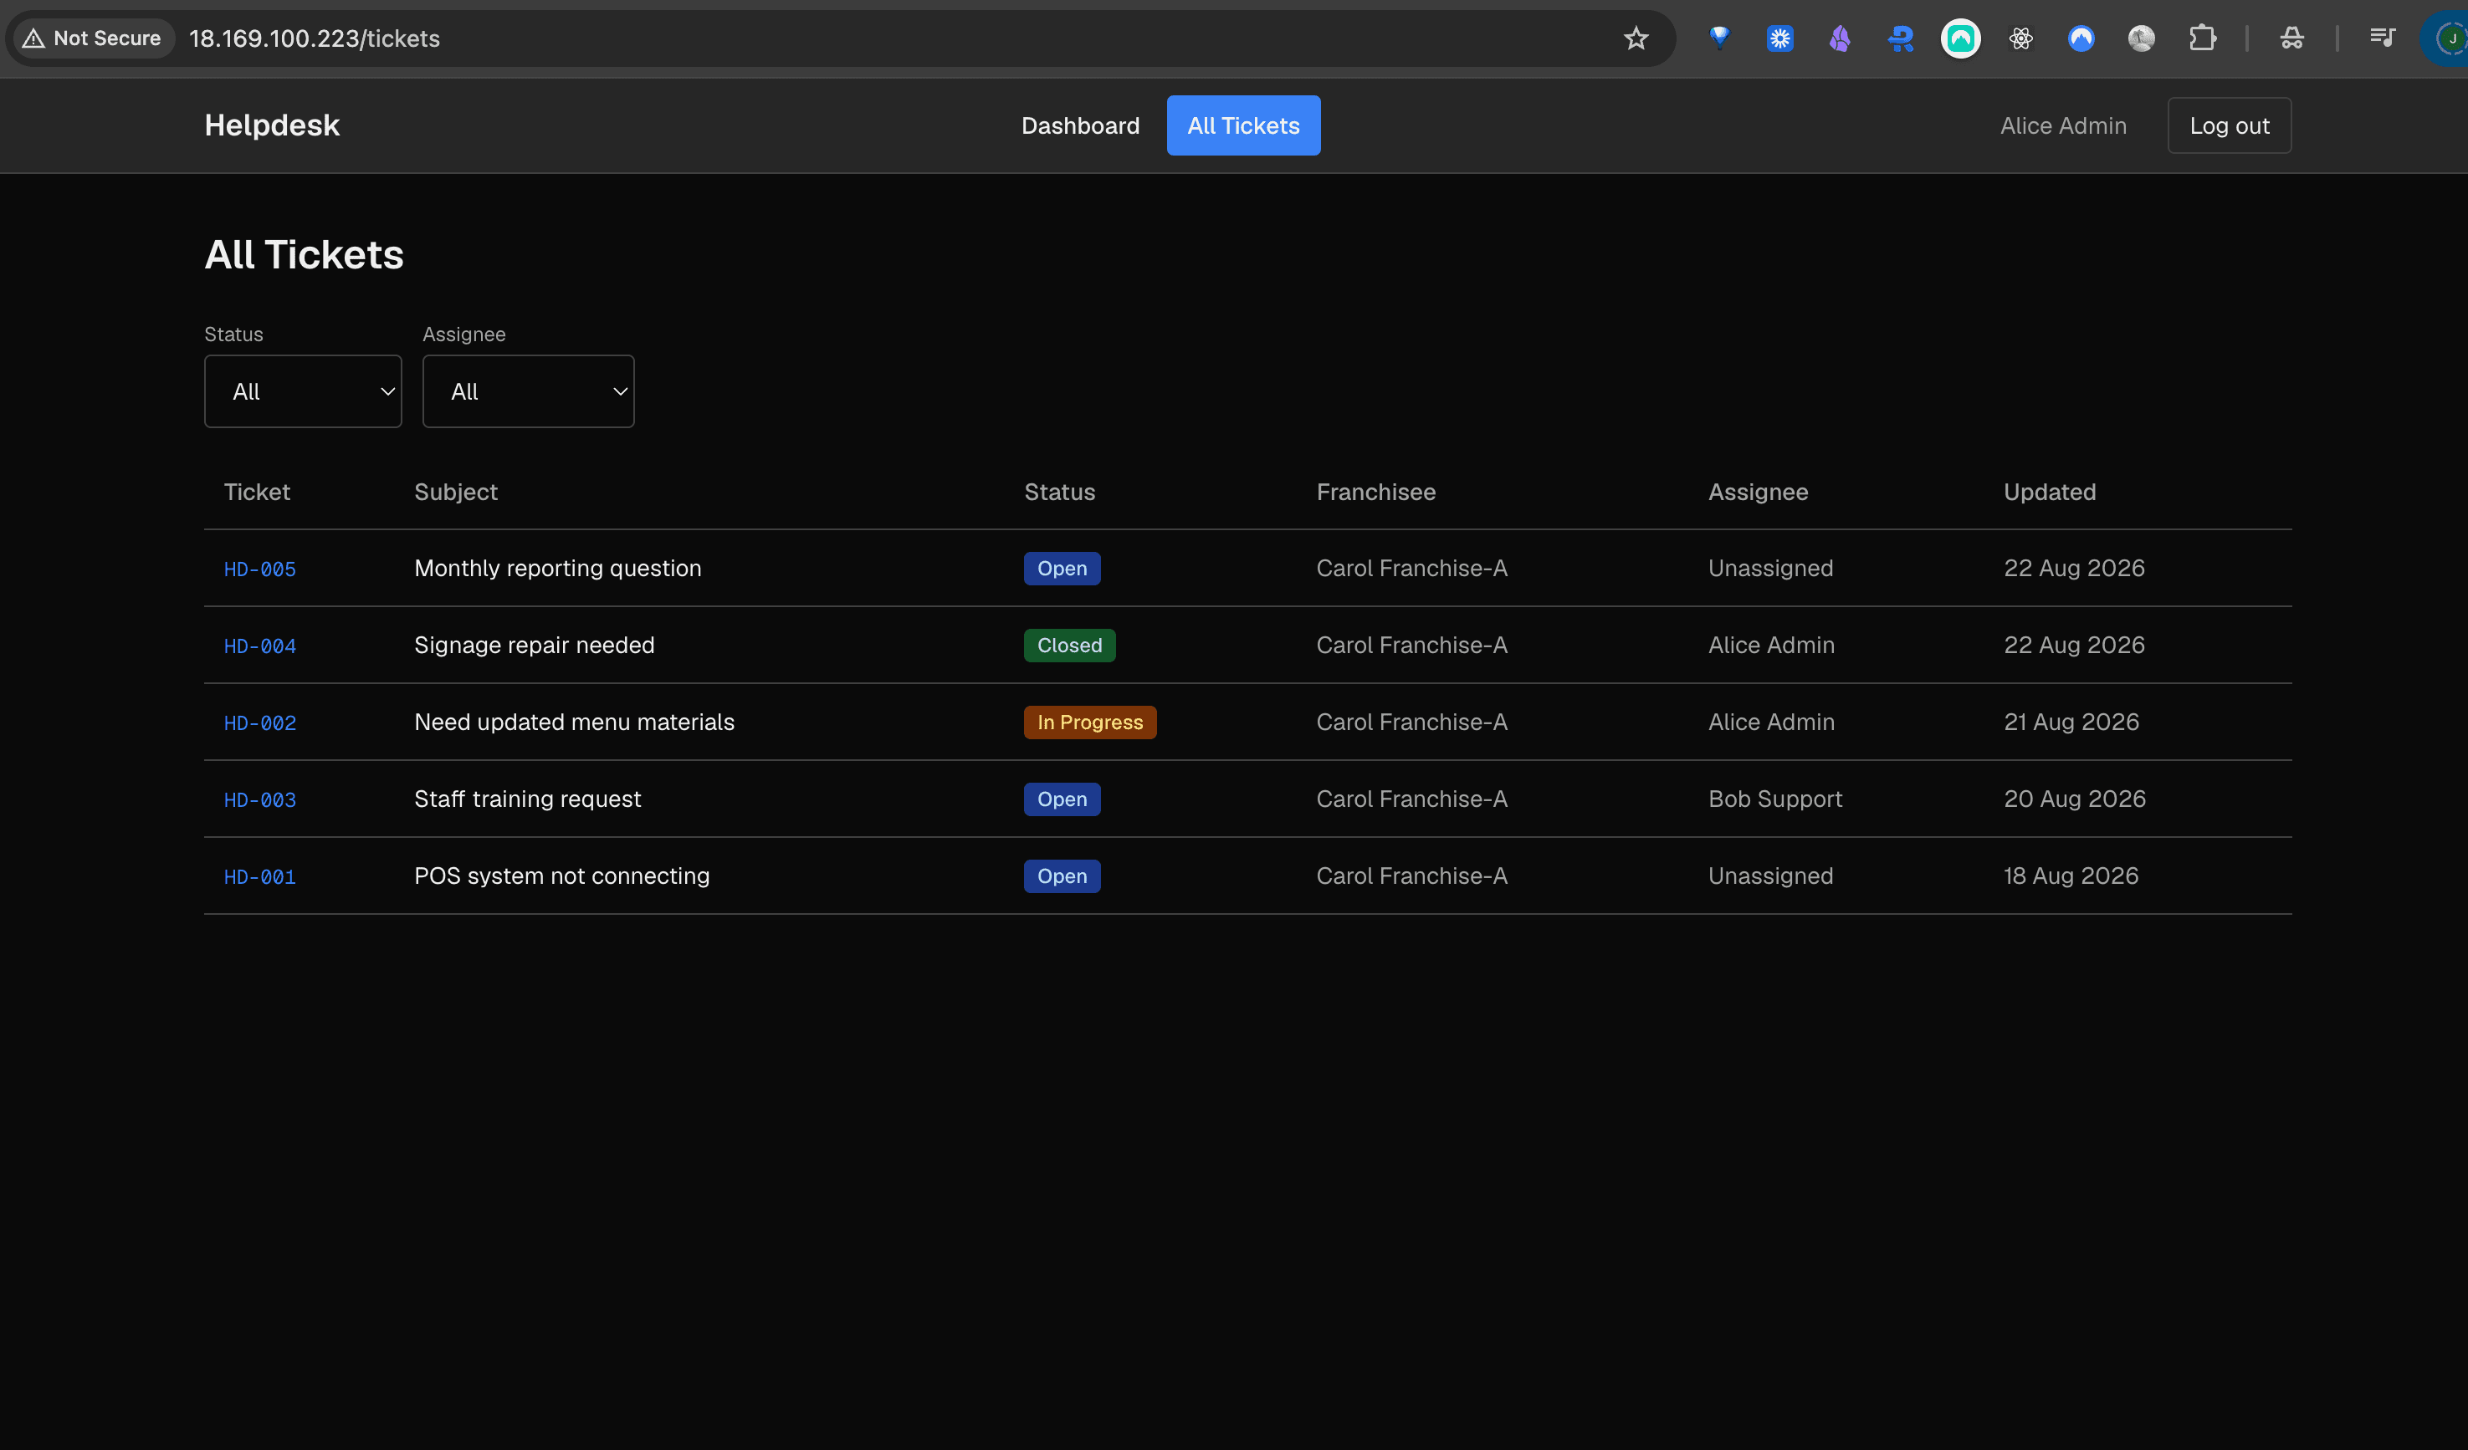Open the Extensions puzzle piece menu

(2202, 38)
